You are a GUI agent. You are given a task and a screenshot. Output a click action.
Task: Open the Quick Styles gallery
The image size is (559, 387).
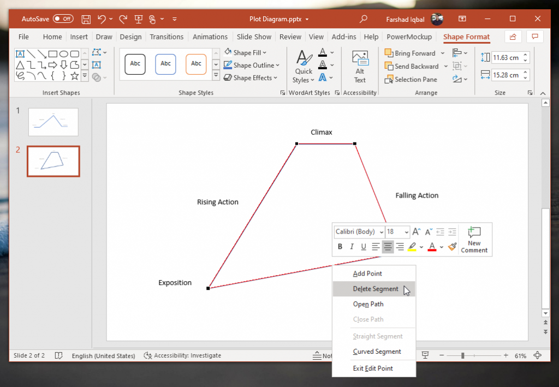(x=303, y=66)
